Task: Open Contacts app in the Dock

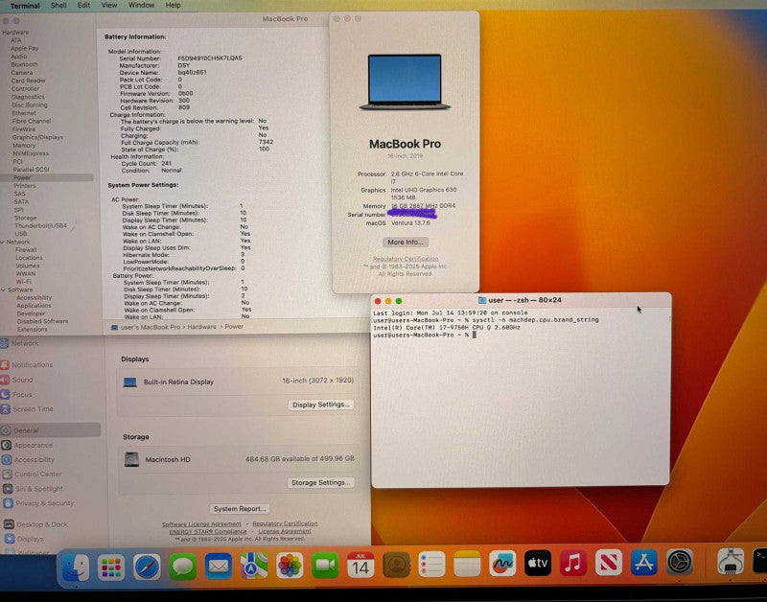Action: pos(396,565)
